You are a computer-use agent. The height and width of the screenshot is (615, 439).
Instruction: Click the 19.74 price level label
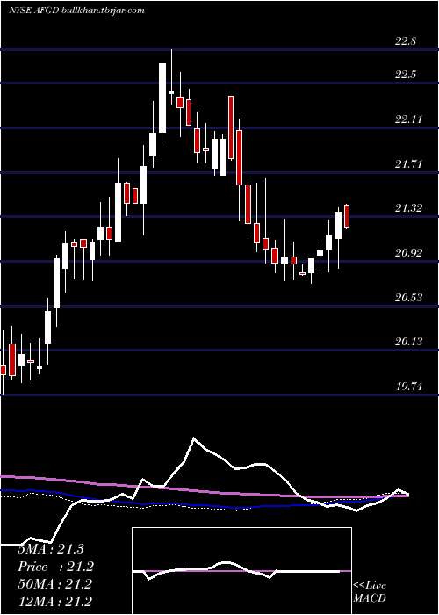click(x=409, y=387)
